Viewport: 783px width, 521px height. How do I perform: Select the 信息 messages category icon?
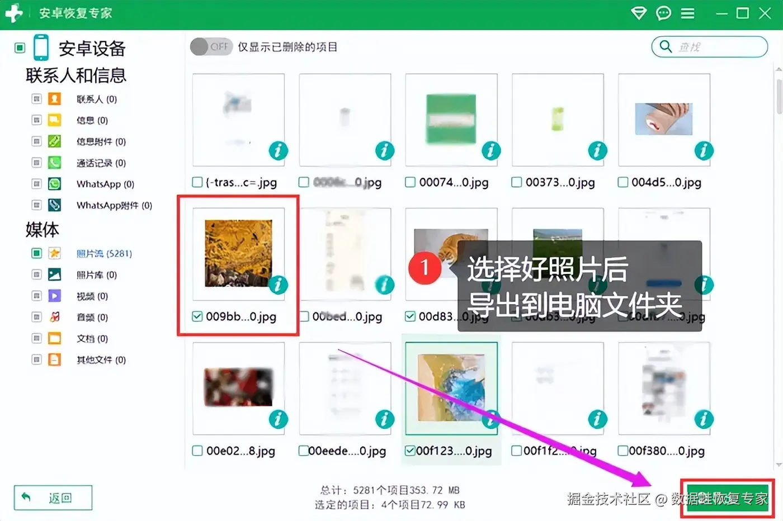pos(54,120)
